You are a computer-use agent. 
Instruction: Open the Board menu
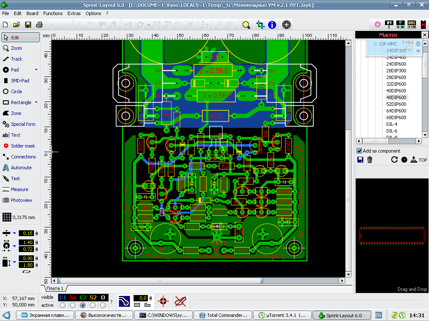[32, 13]
